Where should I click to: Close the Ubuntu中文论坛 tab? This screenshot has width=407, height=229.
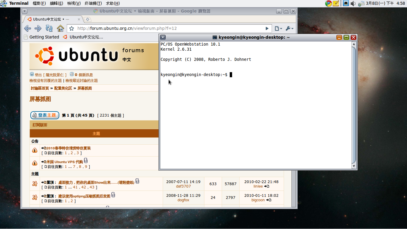click(x=79, y=19)
